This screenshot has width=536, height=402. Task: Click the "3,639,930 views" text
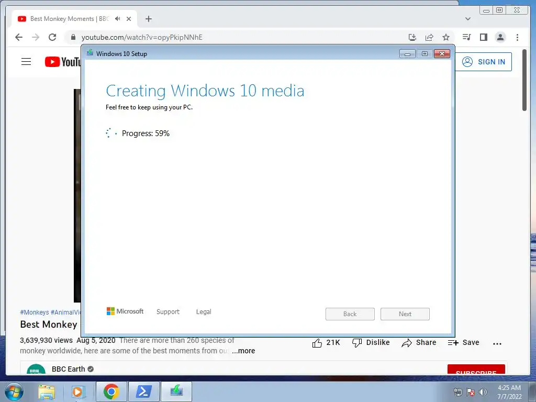pos(46,340)
